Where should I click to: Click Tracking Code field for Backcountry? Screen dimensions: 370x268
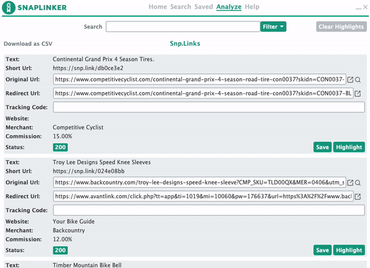click(209, 210)
